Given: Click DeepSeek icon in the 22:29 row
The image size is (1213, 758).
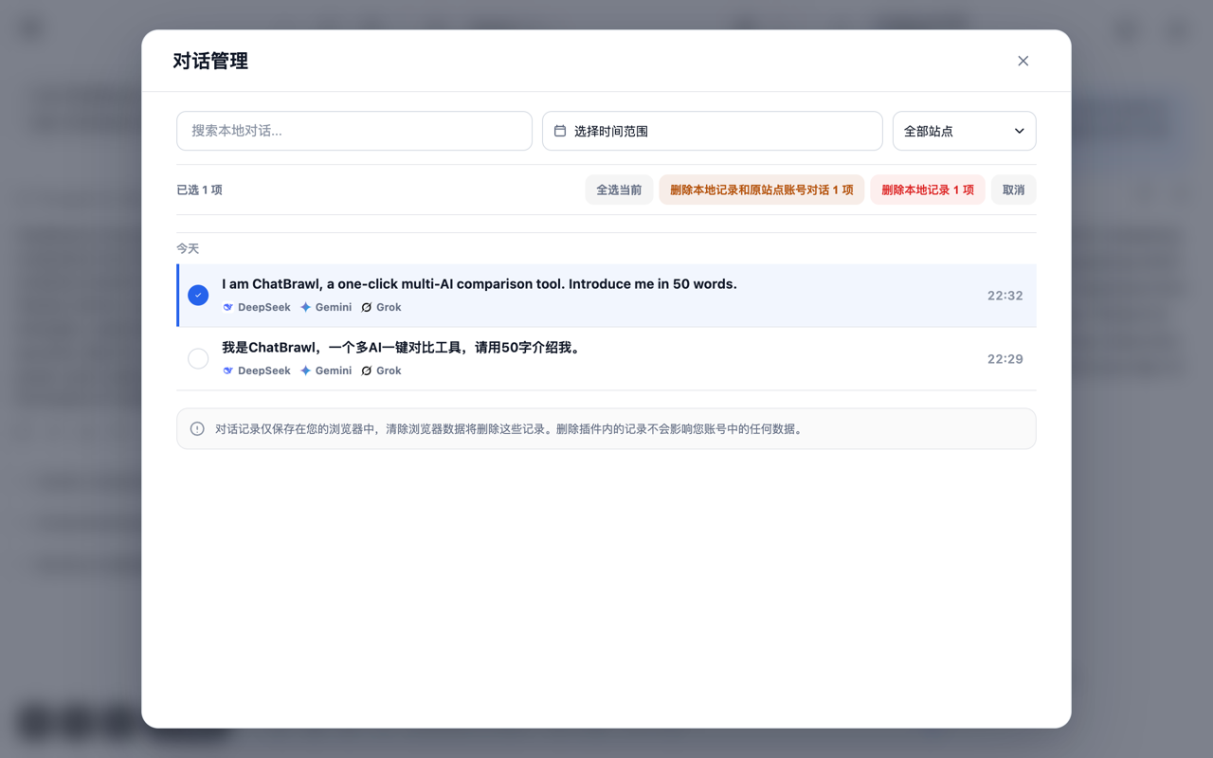Looking at the screenshot, I should tap(227, 370).
